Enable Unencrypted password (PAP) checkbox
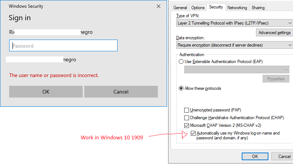The width and height of the screenshot is (293, 165). click(186, 110)
